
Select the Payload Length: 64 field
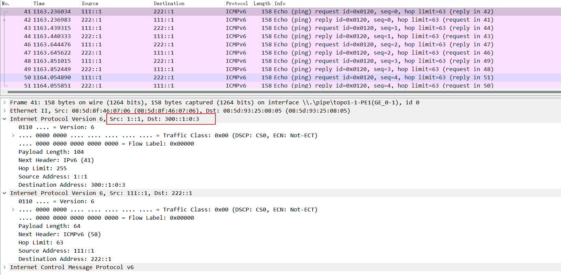click(x=50, y=226)
